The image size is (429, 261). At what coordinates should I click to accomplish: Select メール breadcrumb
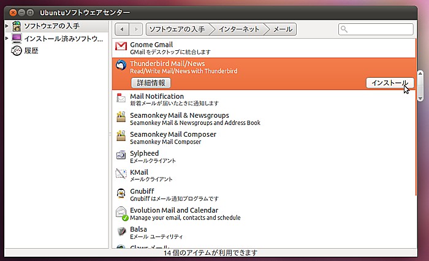click(x=283, y=29)
